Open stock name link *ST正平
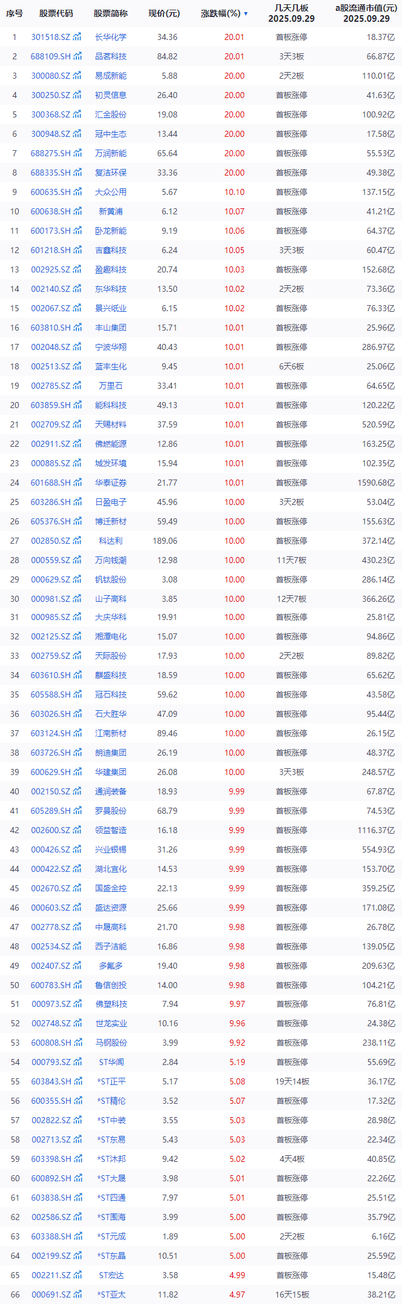Screen dimensions: 402x1306 tap(111, 1081)
